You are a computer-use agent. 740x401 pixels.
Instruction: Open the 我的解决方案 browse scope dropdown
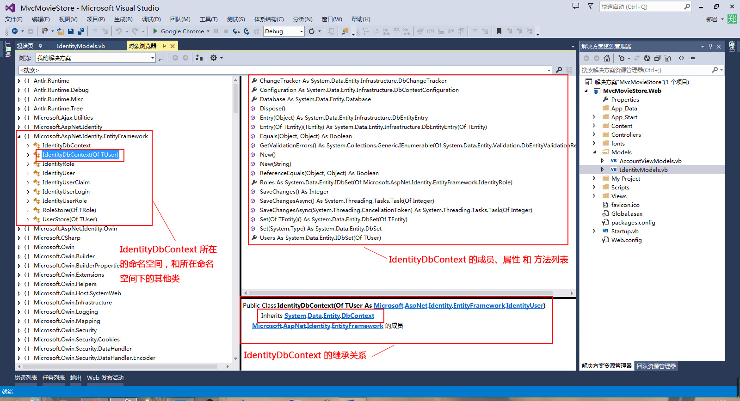(153, 58)
